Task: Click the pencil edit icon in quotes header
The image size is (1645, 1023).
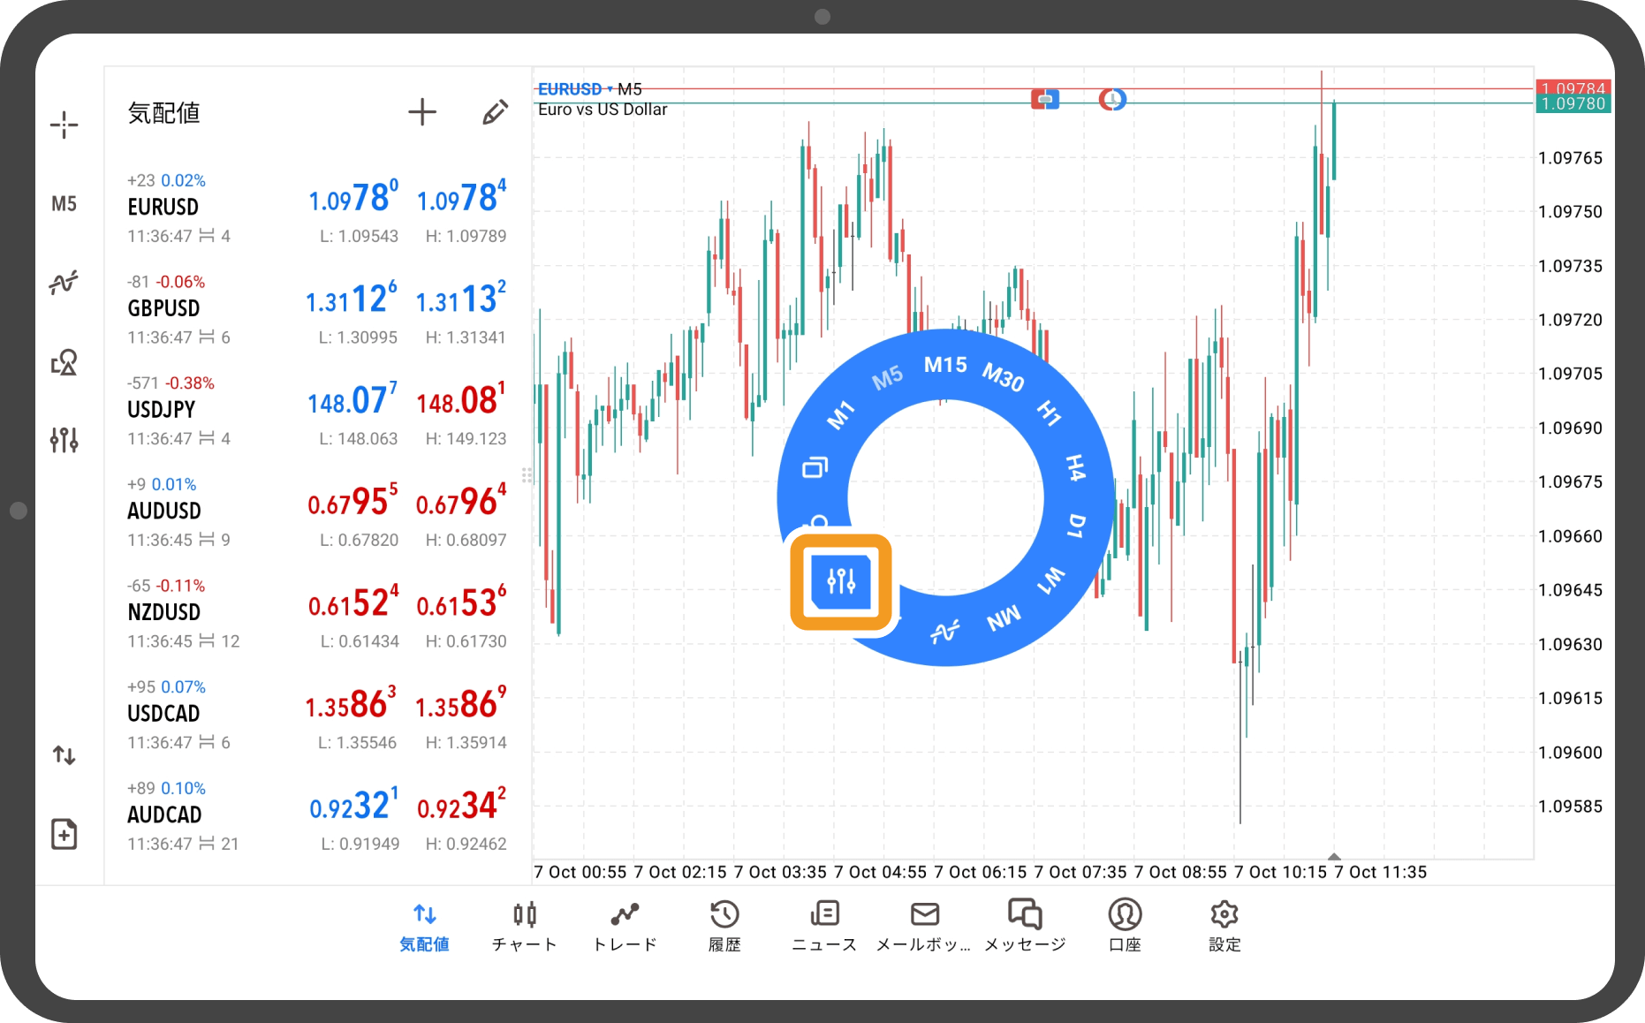Action: (x=495, y=112)
